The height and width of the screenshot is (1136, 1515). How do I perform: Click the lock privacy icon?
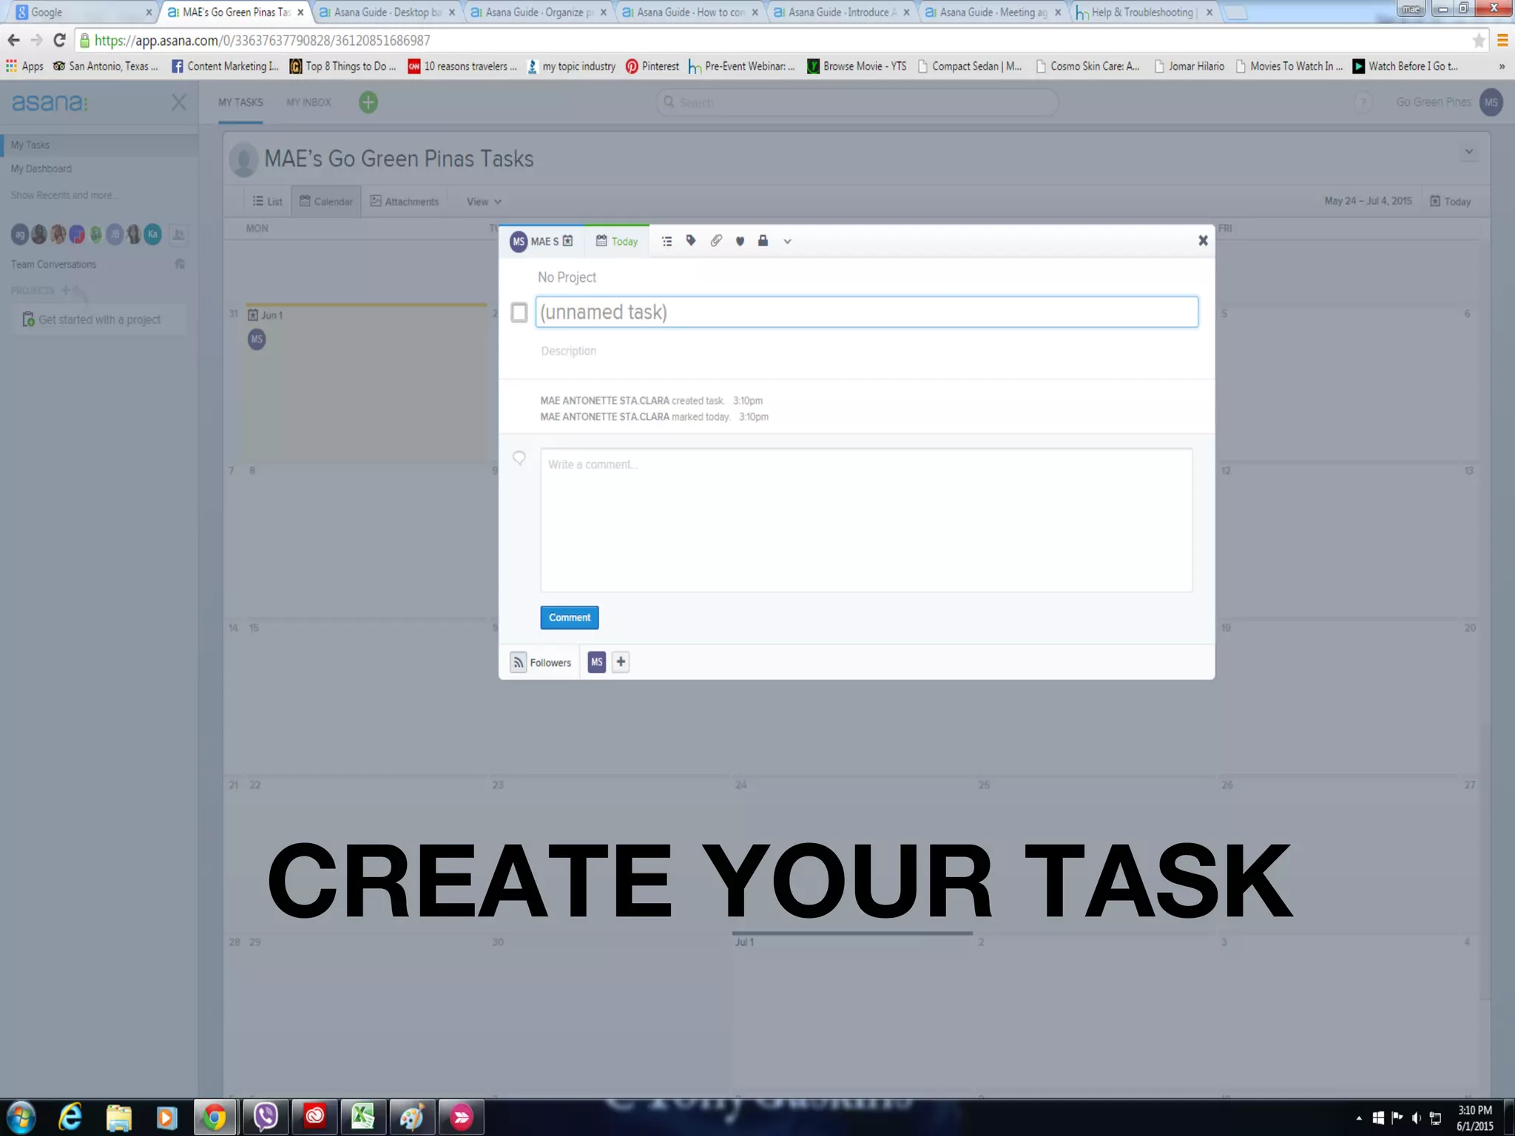763,240
